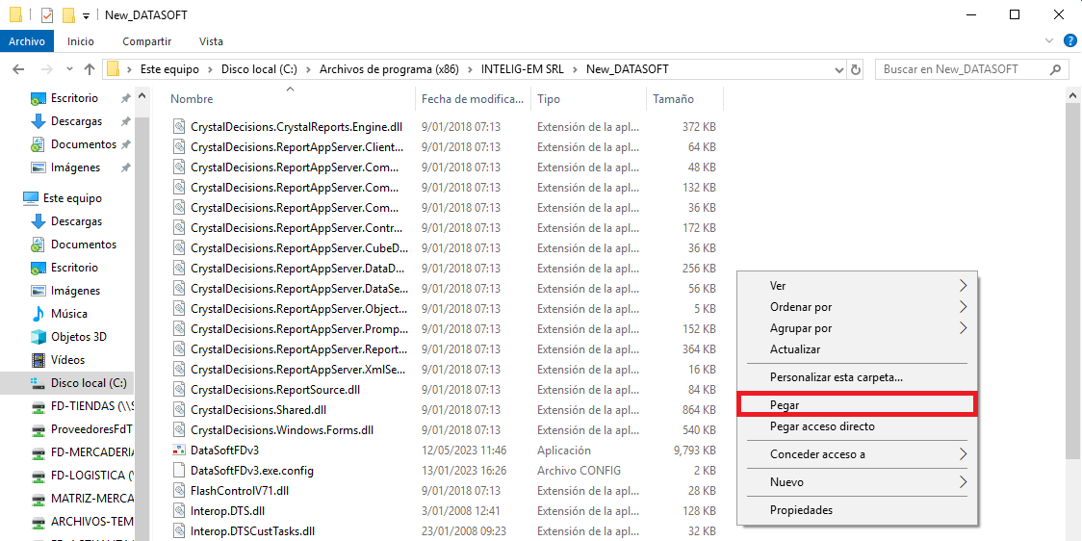This screenshot has height=541, width=1082.
Task: Refresh the folder with the refresh button
Action: tap(856, 69)
